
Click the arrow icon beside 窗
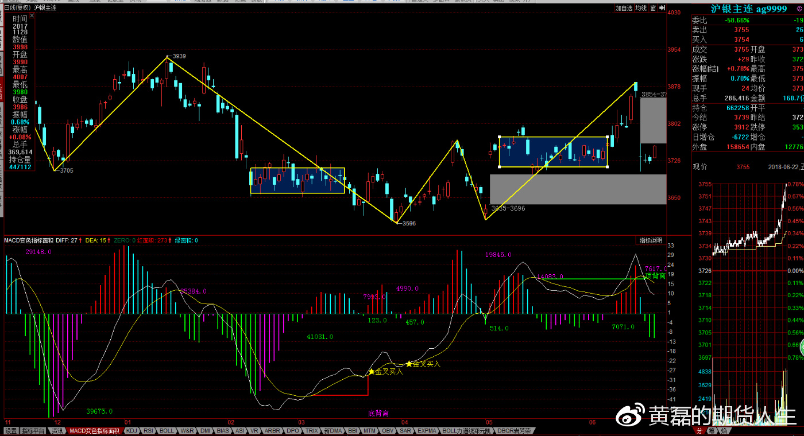(662, 8)
